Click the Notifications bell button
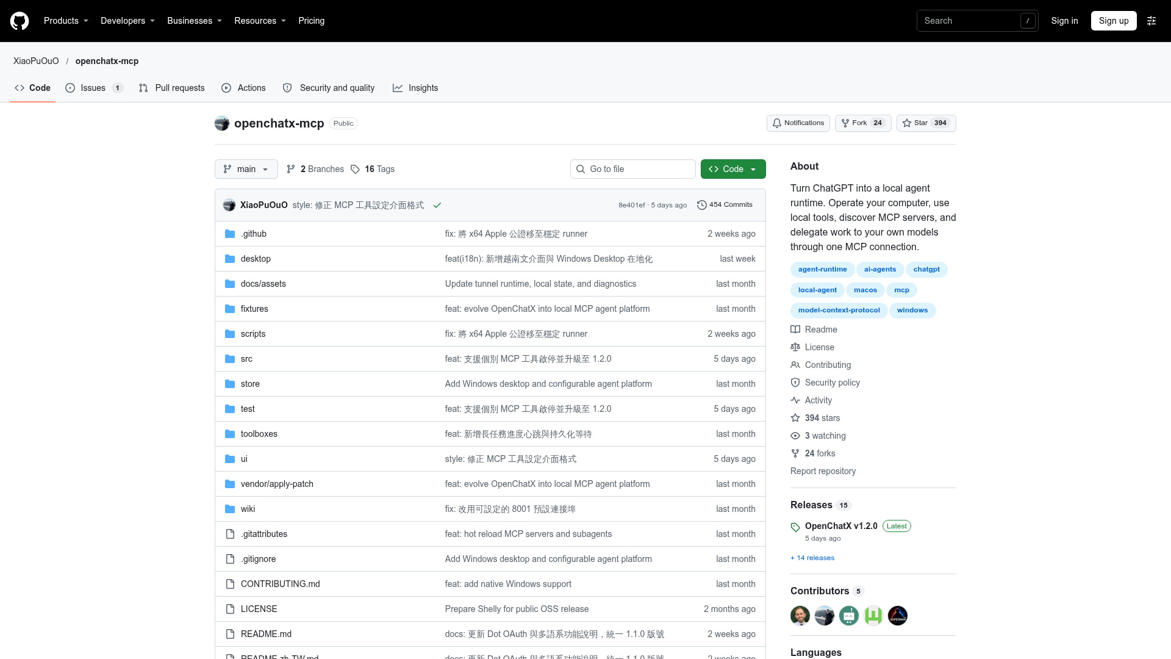The width and height of the screenshot is (1171, 659). (798, 123)
